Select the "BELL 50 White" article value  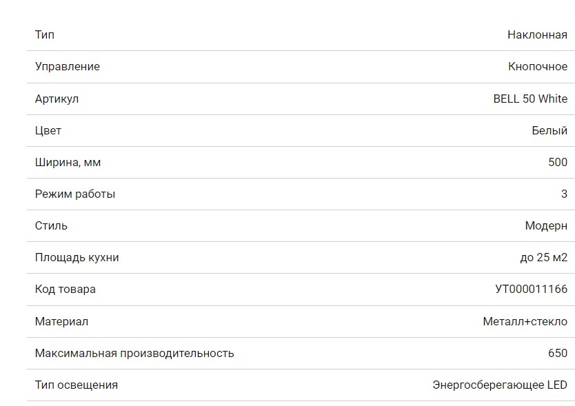pyautogui.click(x=530, y=99)
